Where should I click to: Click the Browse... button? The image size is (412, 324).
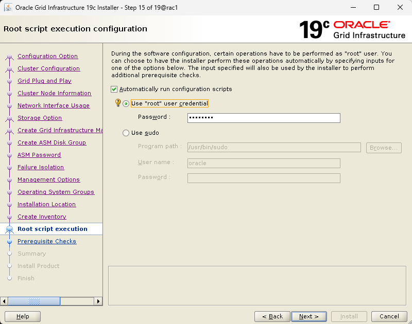pyautogui.click(x=384, y=148)
